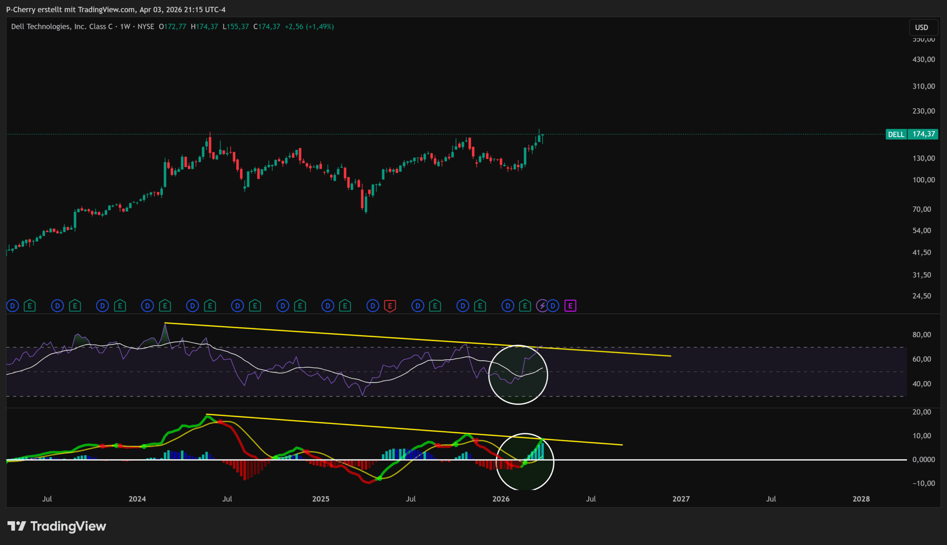947x545 pixels.
Task: Click the blue D icon left of red E
Action: coord(373,306)
